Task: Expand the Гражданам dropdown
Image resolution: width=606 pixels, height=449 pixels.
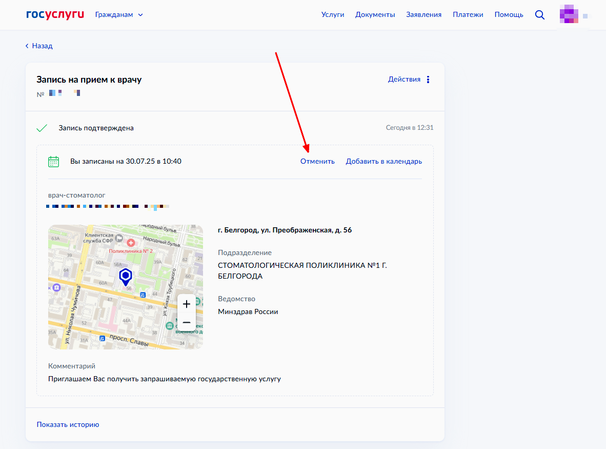Action: (x=119, y=15)
